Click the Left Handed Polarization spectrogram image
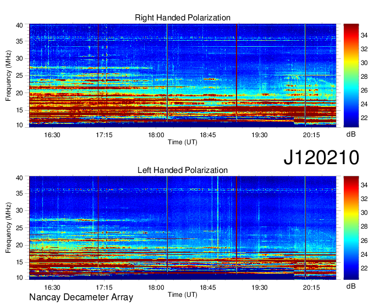This screenshot has width=374, height=304. coord(183,228)
